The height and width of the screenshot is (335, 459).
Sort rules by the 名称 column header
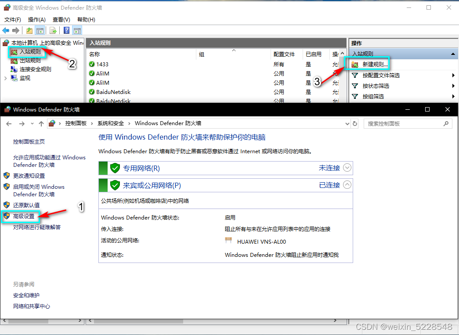pos(142,54)
